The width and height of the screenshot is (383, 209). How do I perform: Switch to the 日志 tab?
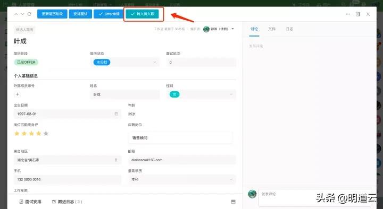click(x=290, y=29)
